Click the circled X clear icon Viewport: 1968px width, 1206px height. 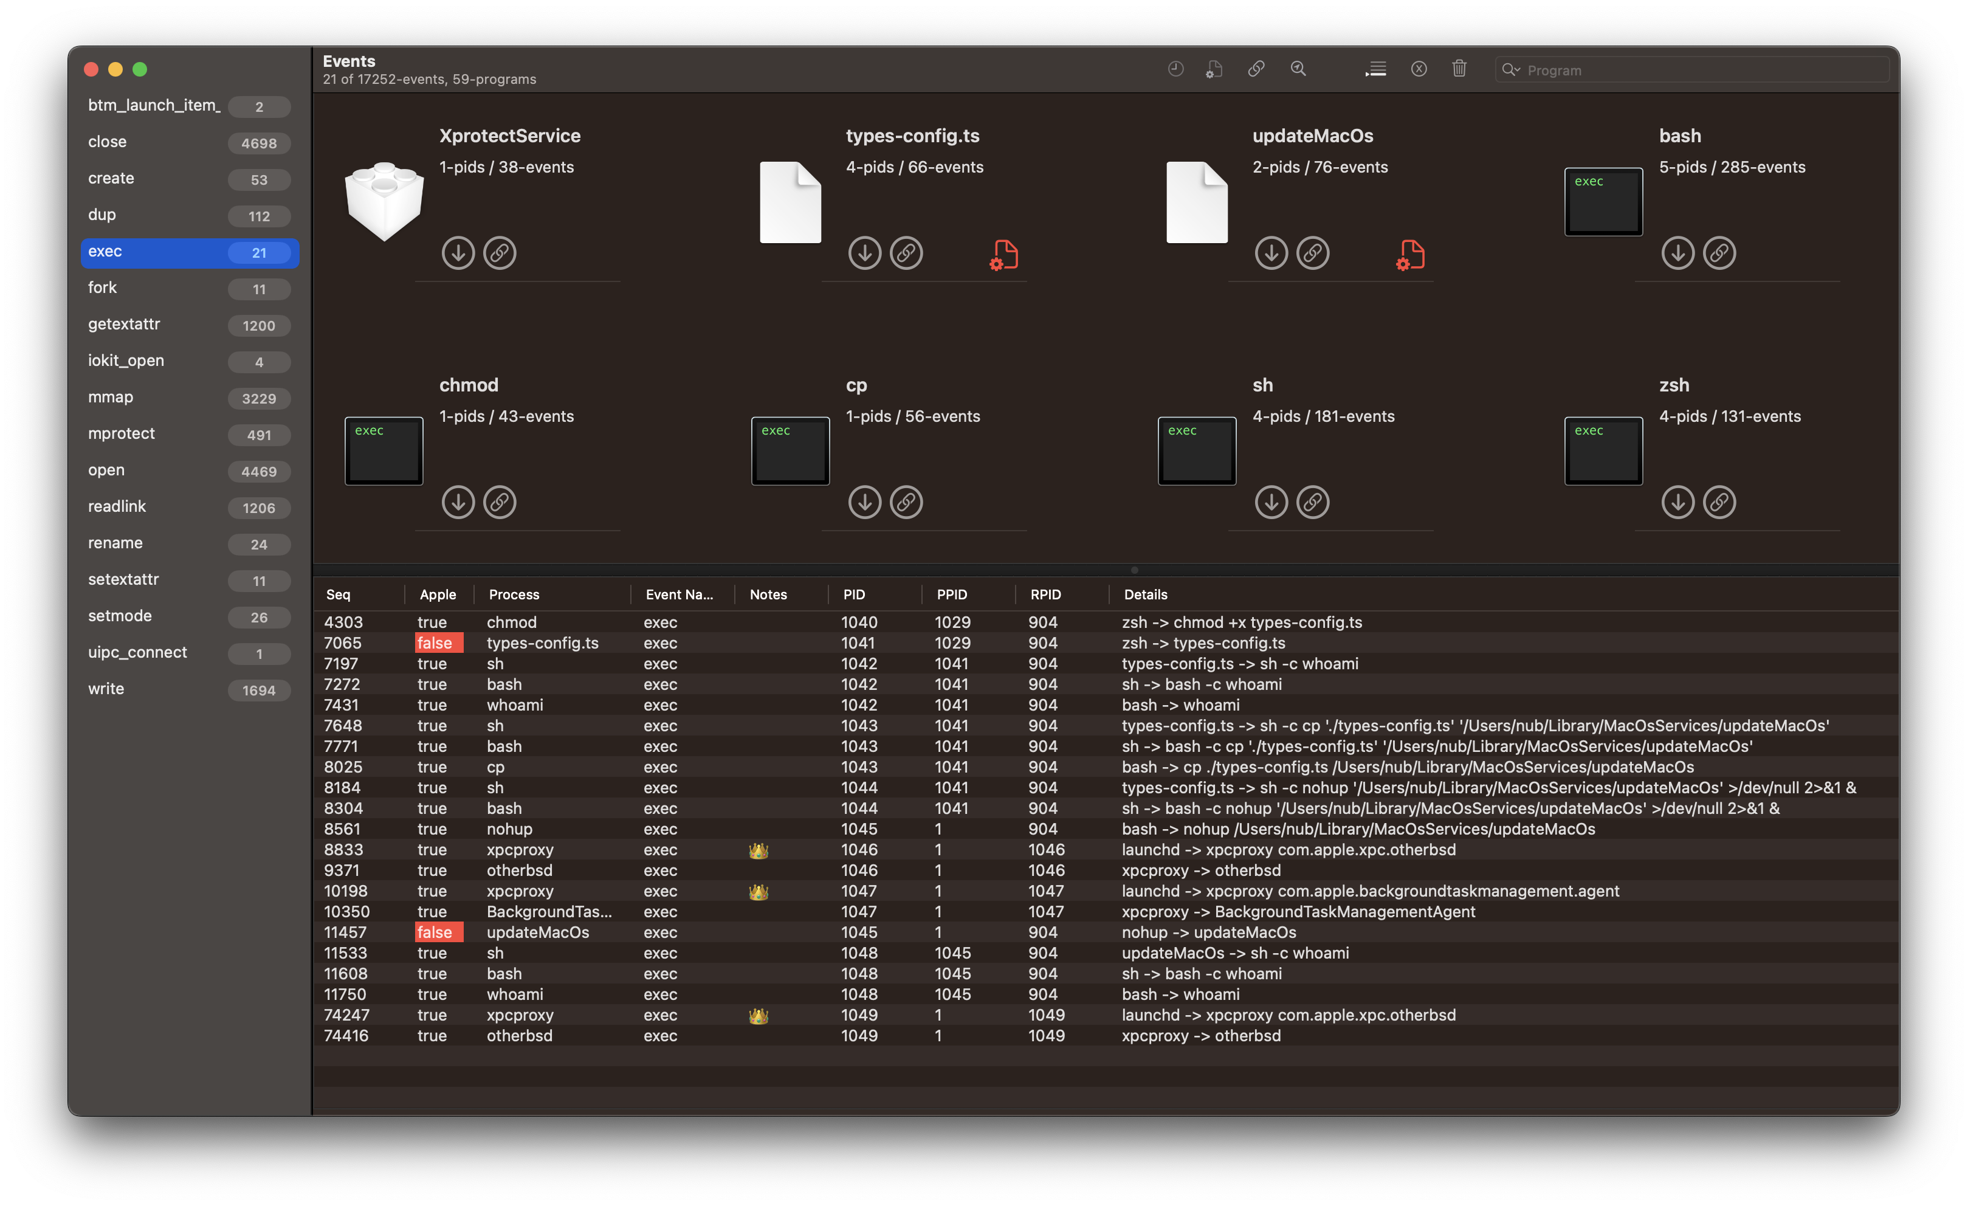[1419, 69]
